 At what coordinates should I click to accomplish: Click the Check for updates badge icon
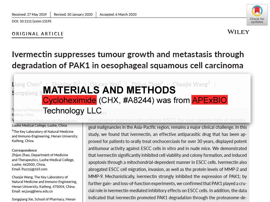[257, 14]
